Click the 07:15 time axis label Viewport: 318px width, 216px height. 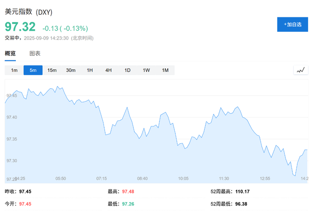(101, 178)
